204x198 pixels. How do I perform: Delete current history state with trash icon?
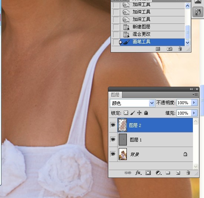coord(180,49)
